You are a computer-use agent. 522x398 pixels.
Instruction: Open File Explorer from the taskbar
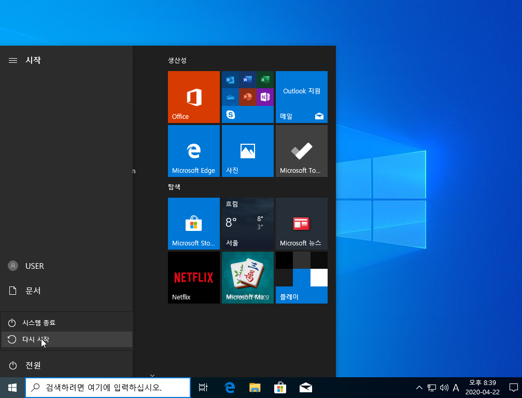(255, 388)
